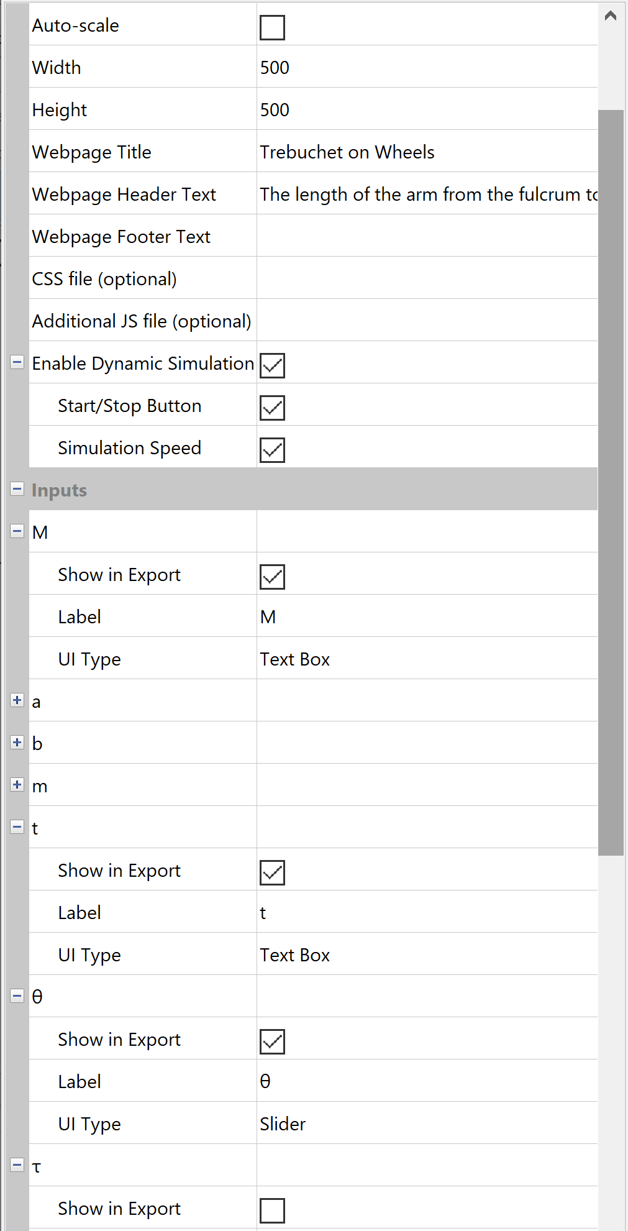Disable the Simulation Speed checkbox
This screenshot has width=628, height=1231.
pyautogui.click(x=272, y=450)
